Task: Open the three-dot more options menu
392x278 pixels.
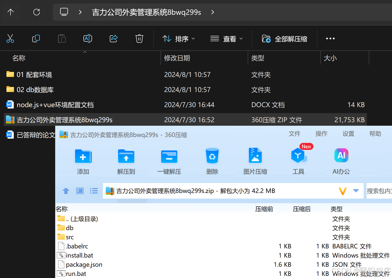Action: tap(330, 39)
